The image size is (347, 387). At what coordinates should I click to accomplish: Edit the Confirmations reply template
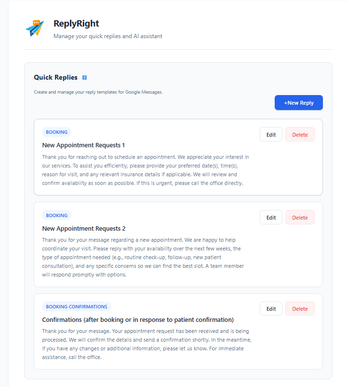tap(270, 308)
